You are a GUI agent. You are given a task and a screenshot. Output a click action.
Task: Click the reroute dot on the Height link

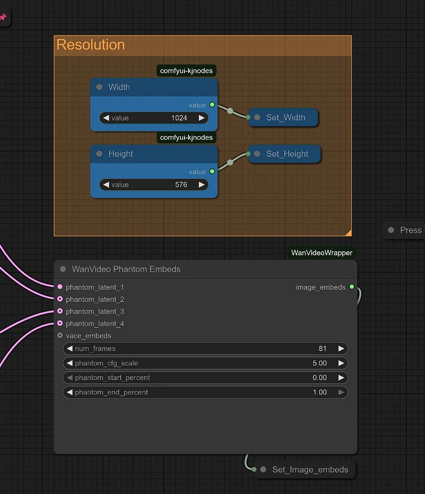click(x=230, y=162)
